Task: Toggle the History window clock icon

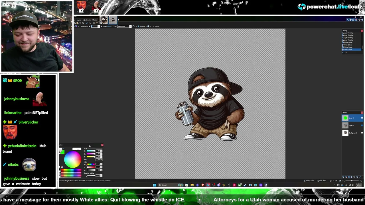Action: click(350, 20)
